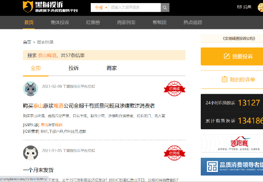Switch to the 商家 results tab

click(112, 68)
